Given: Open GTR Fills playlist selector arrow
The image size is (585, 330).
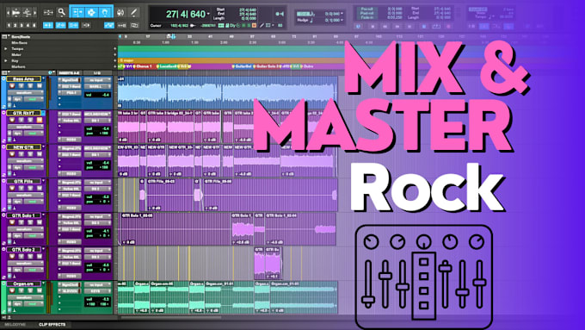Looking at the screenshot, I should coord(43,181).
